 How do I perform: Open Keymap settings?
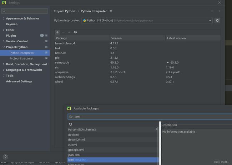12,24
